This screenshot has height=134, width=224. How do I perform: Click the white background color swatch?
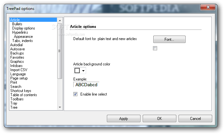point(77,71)
